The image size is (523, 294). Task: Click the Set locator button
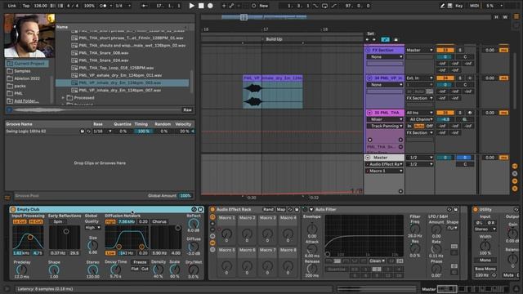(370, 33)
